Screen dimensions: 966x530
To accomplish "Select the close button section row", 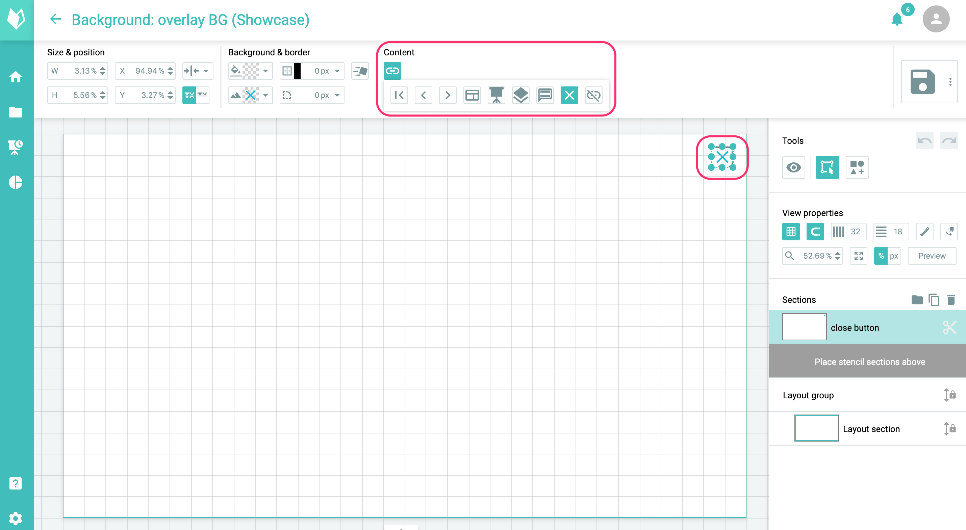I will (x=867, y=327).
